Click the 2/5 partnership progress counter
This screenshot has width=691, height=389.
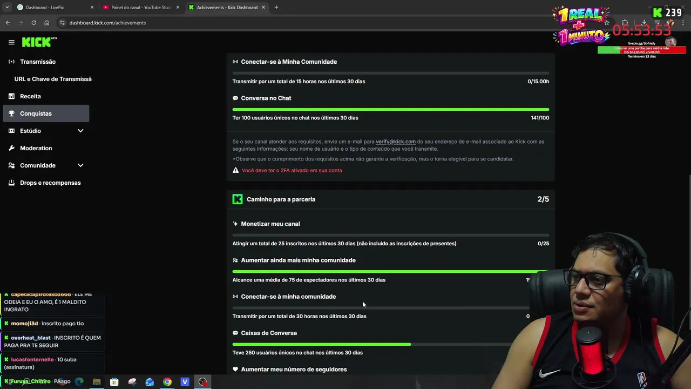pyautogui.click(x=543, y=199)
